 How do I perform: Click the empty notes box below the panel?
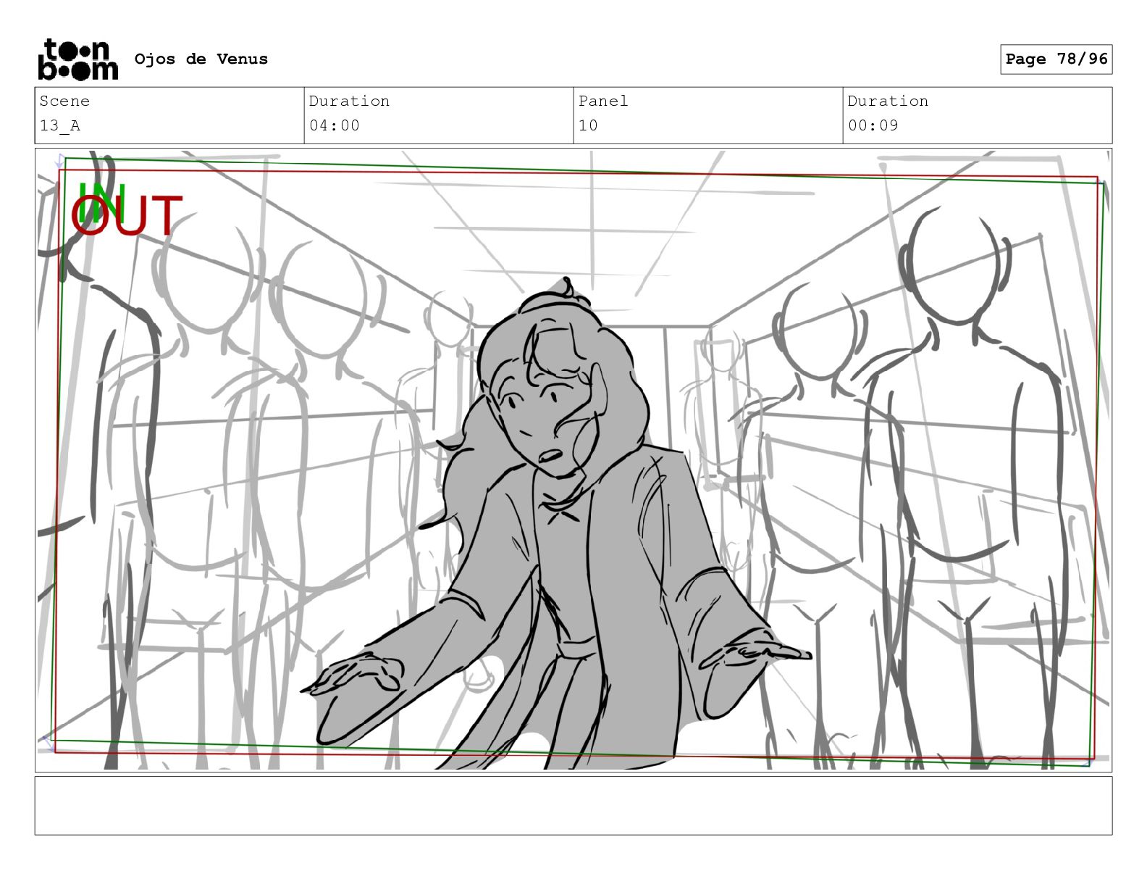pos(573,805)
